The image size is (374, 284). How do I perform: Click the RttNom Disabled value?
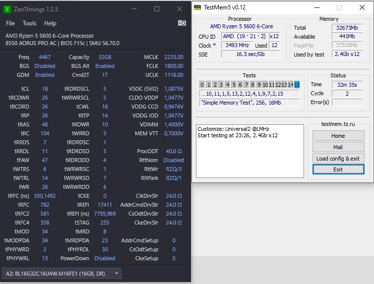(174, 160)
